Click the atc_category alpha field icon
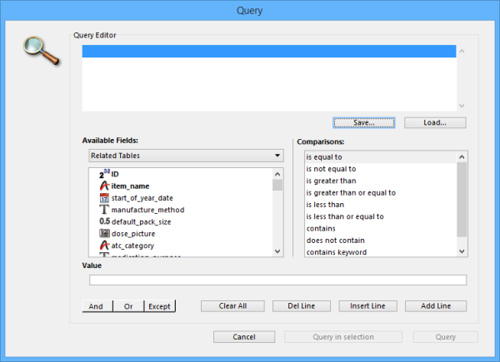This screenshot has height=362, width=500. pos(104,245)
